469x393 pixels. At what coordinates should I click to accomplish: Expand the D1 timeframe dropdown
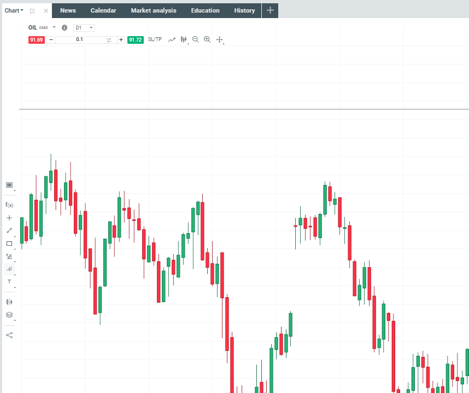pyautogui.click(x=85, y=27)
